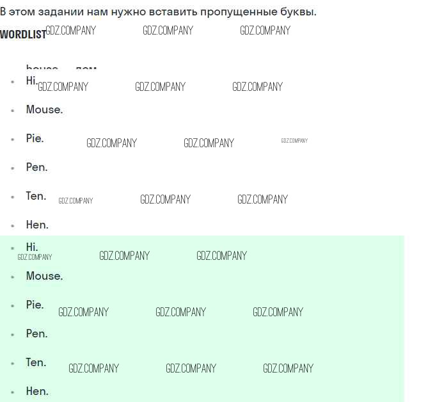This screenshot has width=435, height=402.
Task: Click the Russian instruction sentence at the top
Action: pyautogui.click(x=158, y=12)
